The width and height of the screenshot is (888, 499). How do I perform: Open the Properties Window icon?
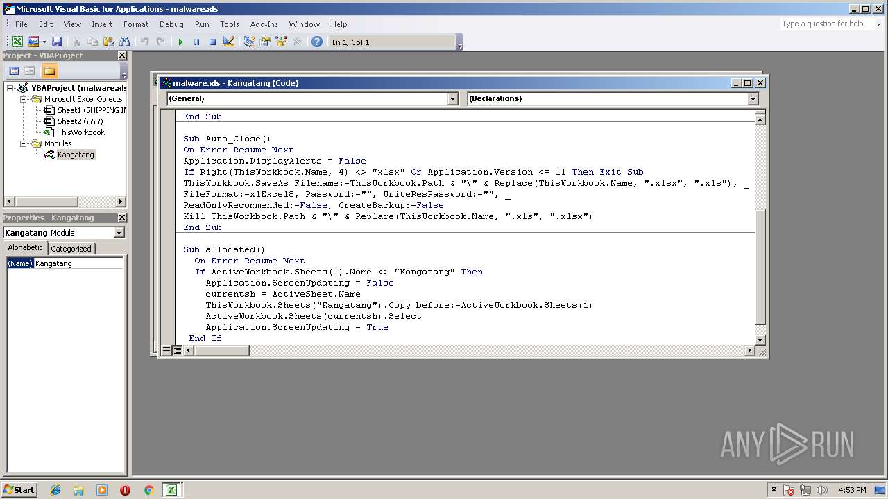click(265, 42)
